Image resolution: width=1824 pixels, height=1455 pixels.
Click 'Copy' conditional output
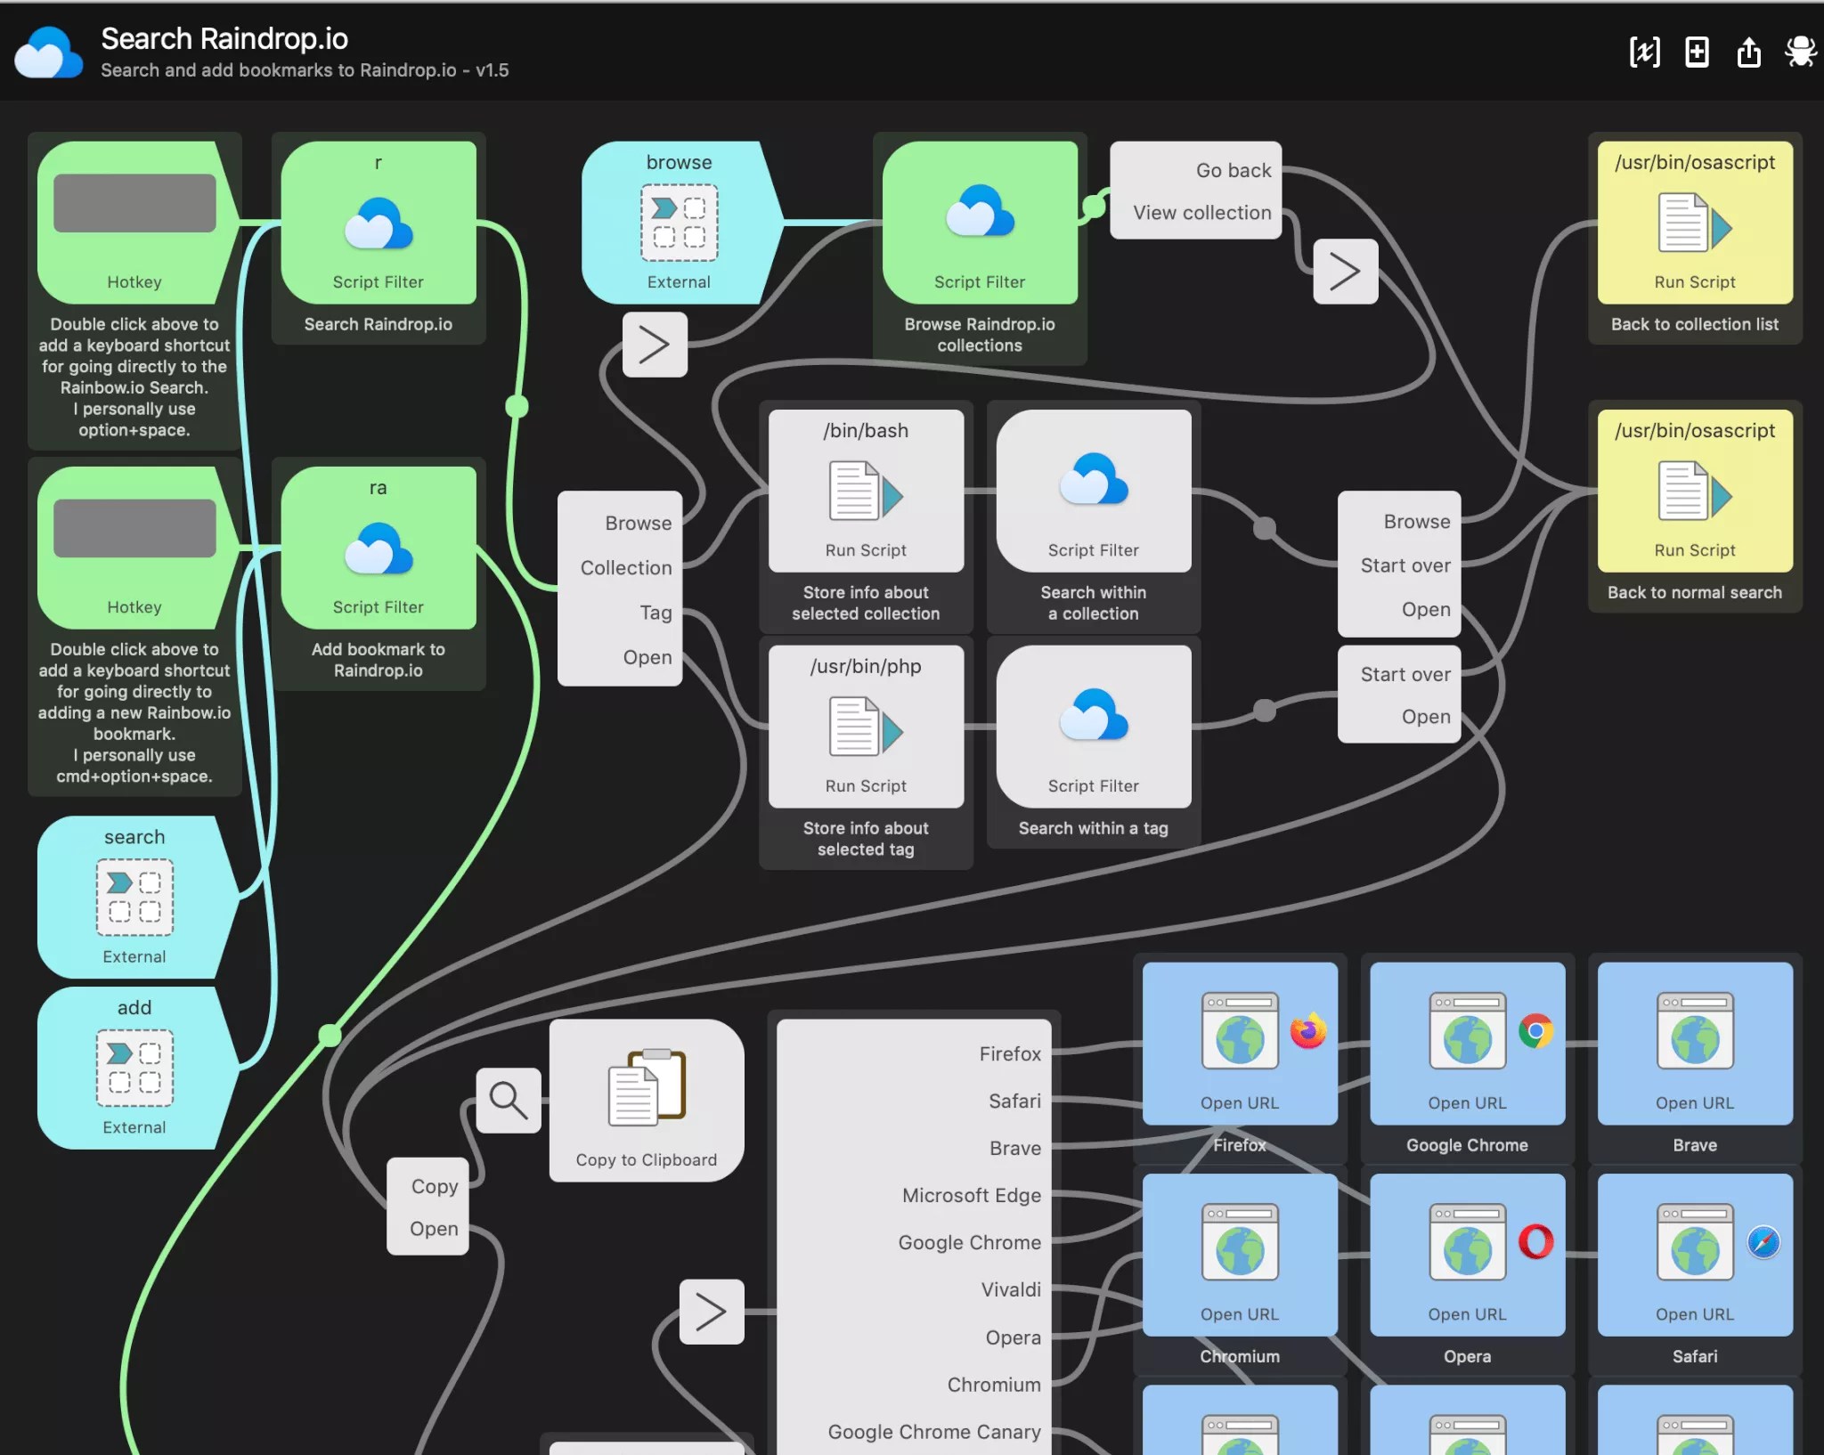pos(435,1186)
